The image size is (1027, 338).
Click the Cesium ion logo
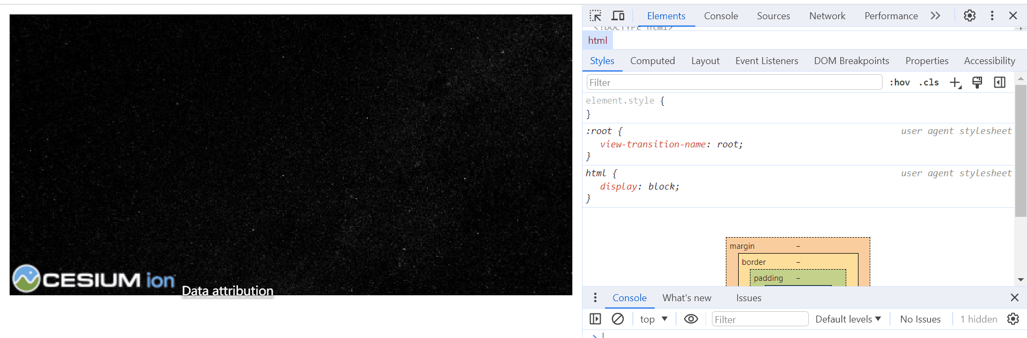[94, 279]
